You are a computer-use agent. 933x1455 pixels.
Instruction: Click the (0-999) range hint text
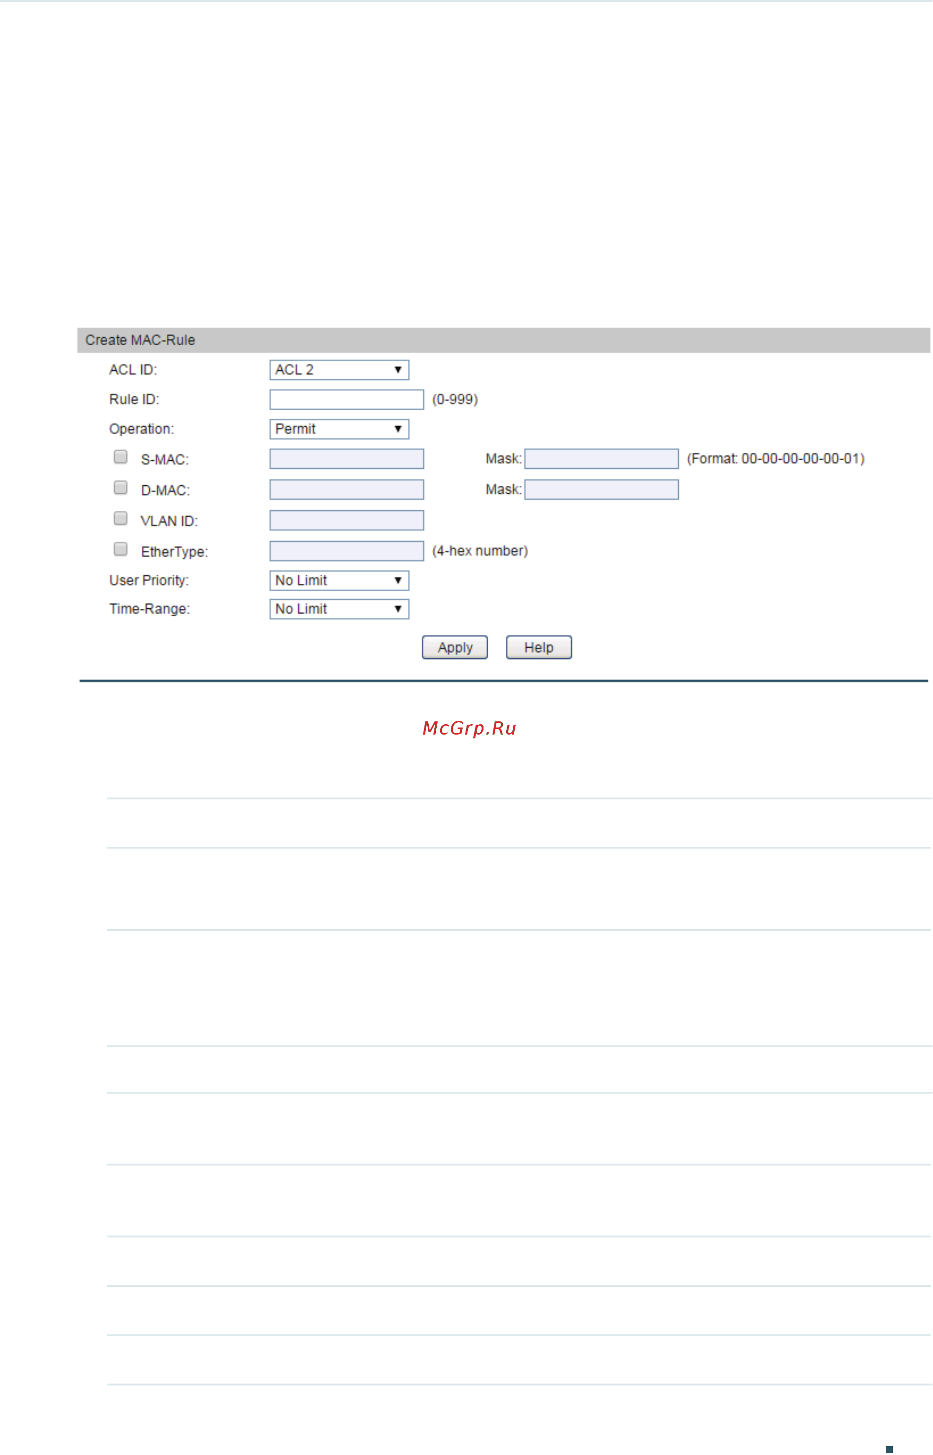(455, 400)
